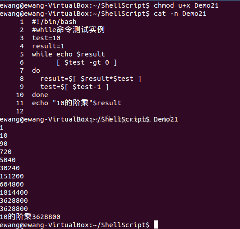The height and width of the screenshot is (229, 240).
Task: Click the terminal cursor block at the prompt
Action: [x=156, y=224]
